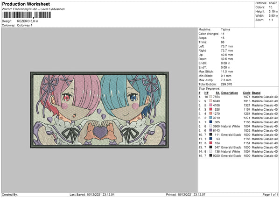The image size is (280, 198).
Task: Click the 'Right:' label
Action: 203,50
